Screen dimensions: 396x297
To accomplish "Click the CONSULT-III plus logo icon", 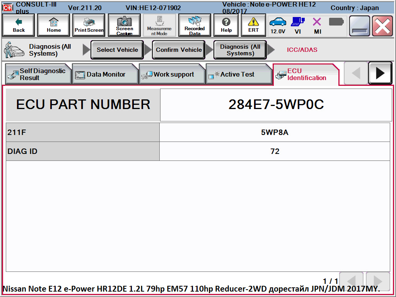I will (8, 8).
